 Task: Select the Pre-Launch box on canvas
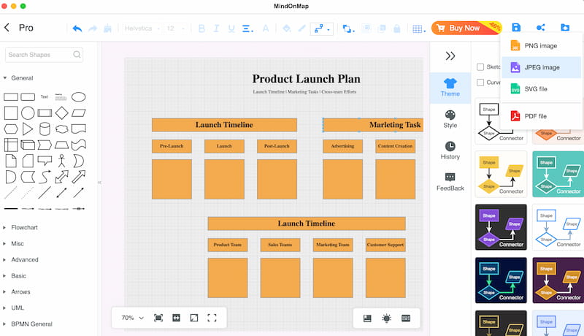coord(172,146)
